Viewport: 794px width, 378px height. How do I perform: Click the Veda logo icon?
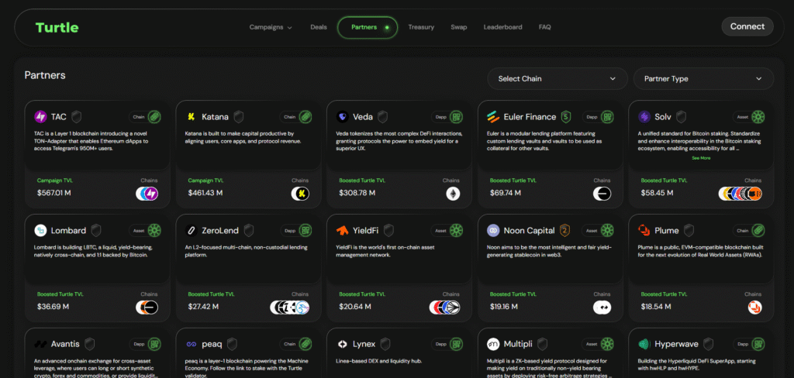pos(342,117)
